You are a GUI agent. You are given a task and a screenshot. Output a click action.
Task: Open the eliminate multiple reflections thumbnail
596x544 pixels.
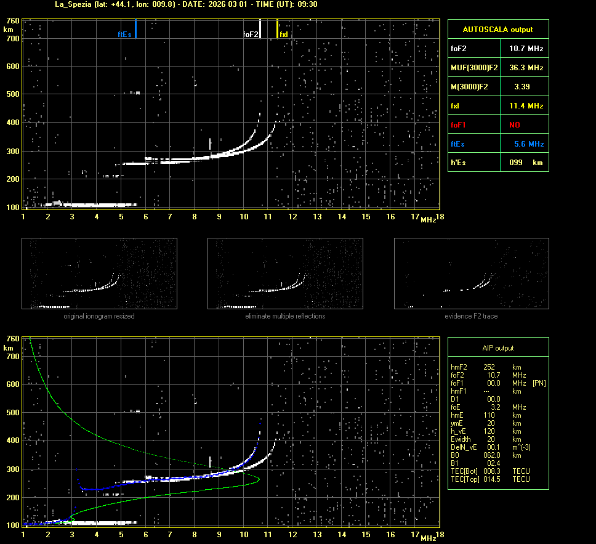click(x=285, y=274)
